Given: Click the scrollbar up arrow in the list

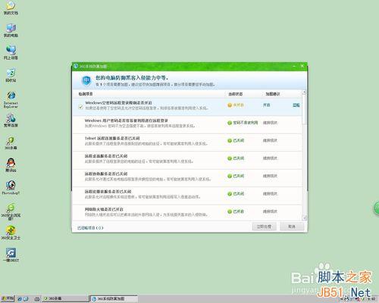Looking at the screenshot, I should click(305, 92).
